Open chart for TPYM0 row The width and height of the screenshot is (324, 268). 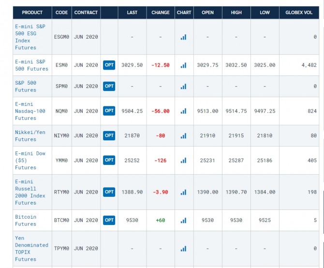[x=183, y=249]
